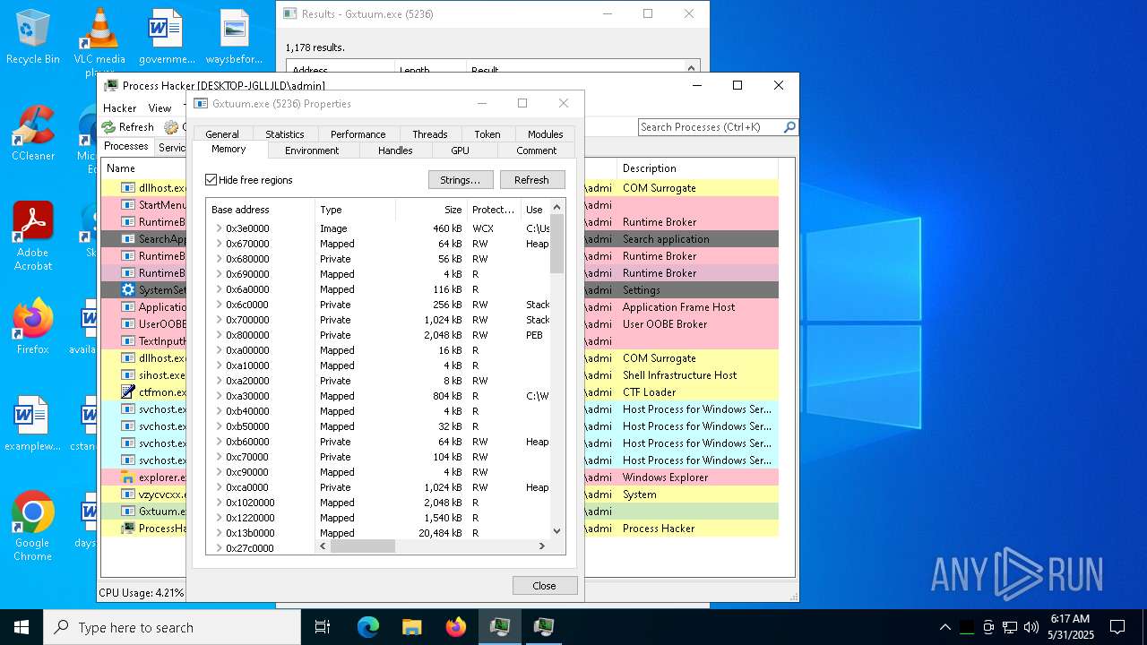Viewport: 1147px width, 645px height.
Task: Select the CTF Loader row
Action: click(x=650, y=392)
